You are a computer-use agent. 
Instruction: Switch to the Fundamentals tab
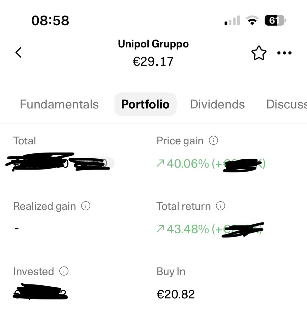(x=59, y=104)
